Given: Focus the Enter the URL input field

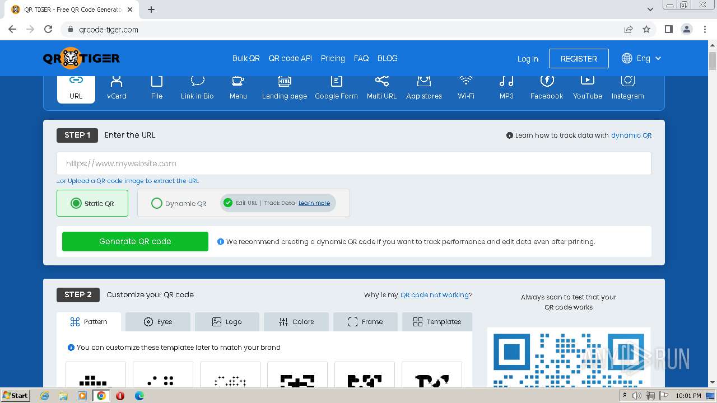Looking at the screenshot, I should 353,163.
